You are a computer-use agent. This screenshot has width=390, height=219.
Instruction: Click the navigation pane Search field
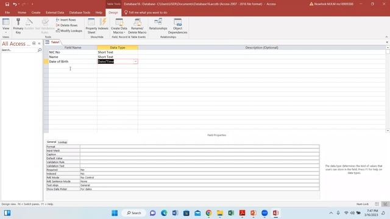click(x=19, y=50)
